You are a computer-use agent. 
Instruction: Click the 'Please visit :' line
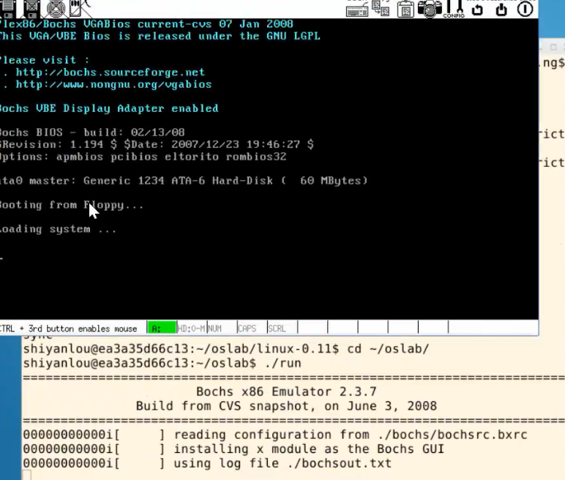[x=45, y=60]
